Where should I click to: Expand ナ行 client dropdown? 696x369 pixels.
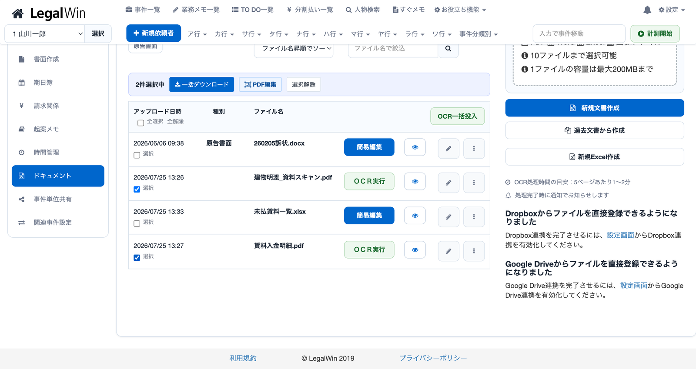pos(306,34)
